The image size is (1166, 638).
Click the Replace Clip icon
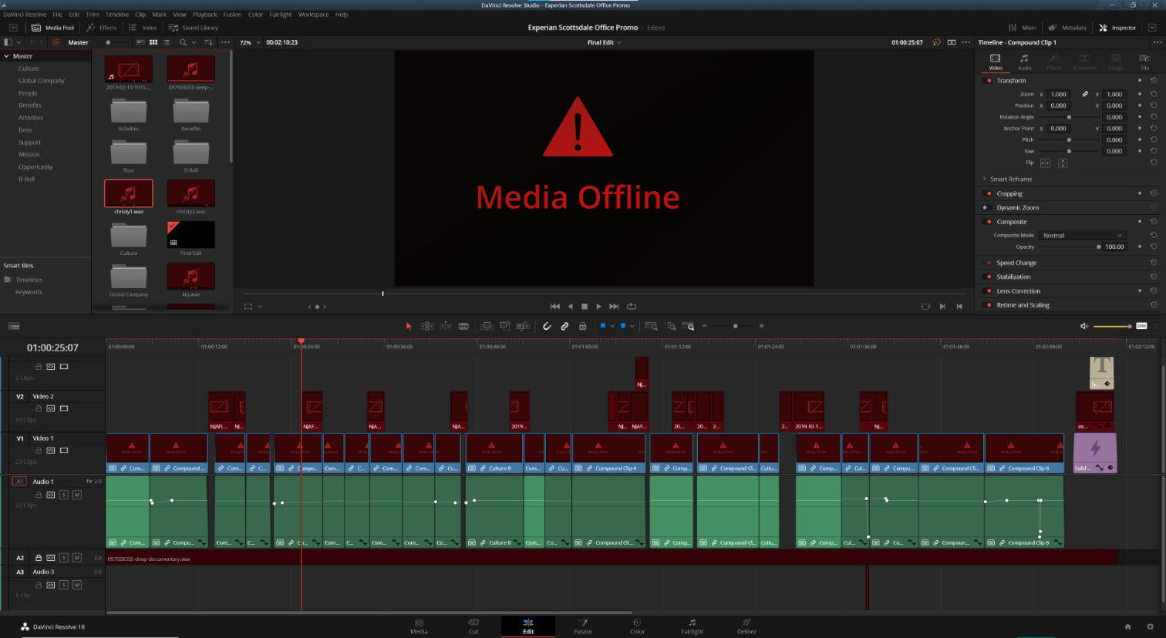523,326
